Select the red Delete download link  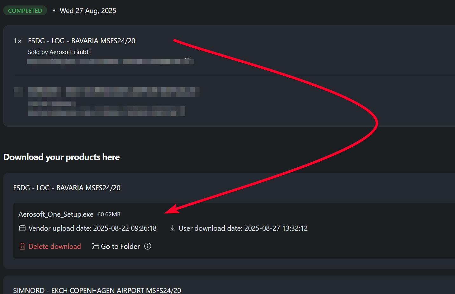click(x=55, y=246)
